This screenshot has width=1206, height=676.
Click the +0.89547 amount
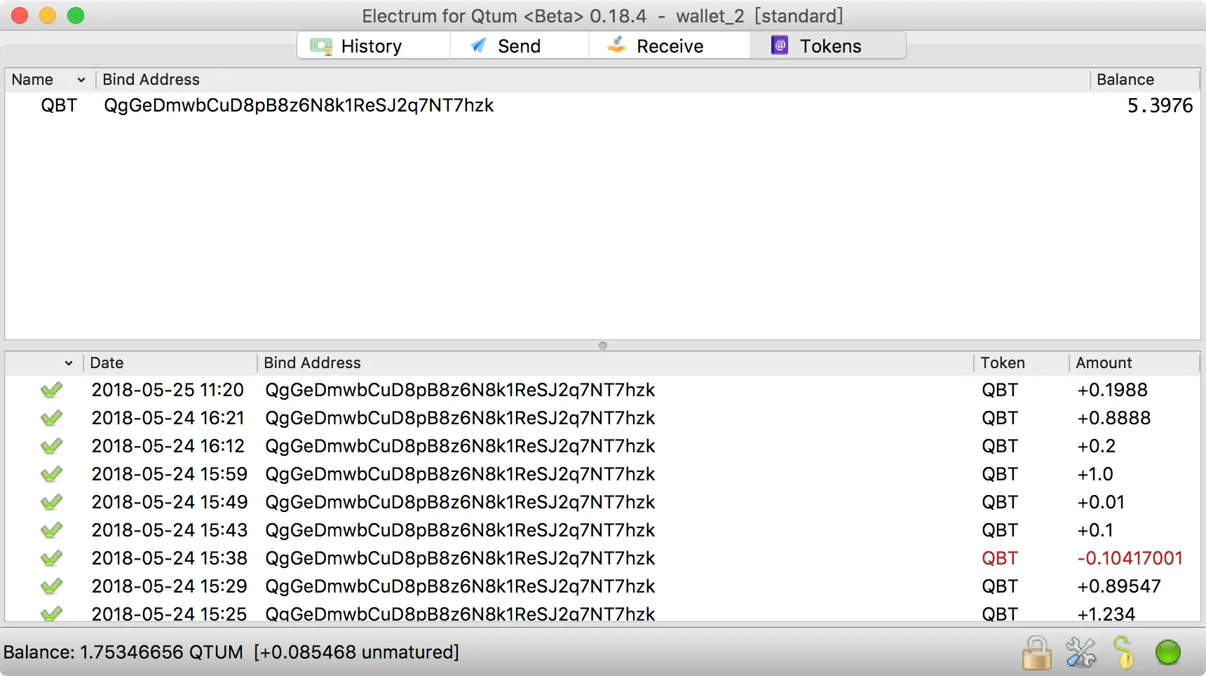click(x=1119, y=586)
